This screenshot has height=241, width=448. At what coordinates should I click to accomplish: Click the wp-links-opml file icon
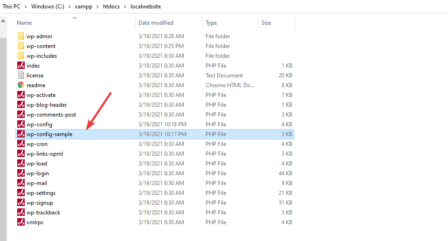click(x=21, y=153)
